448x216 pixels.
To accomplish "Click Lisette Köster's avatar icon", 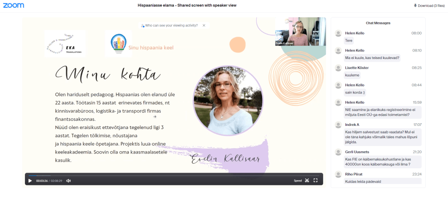I will coord(338,68).
